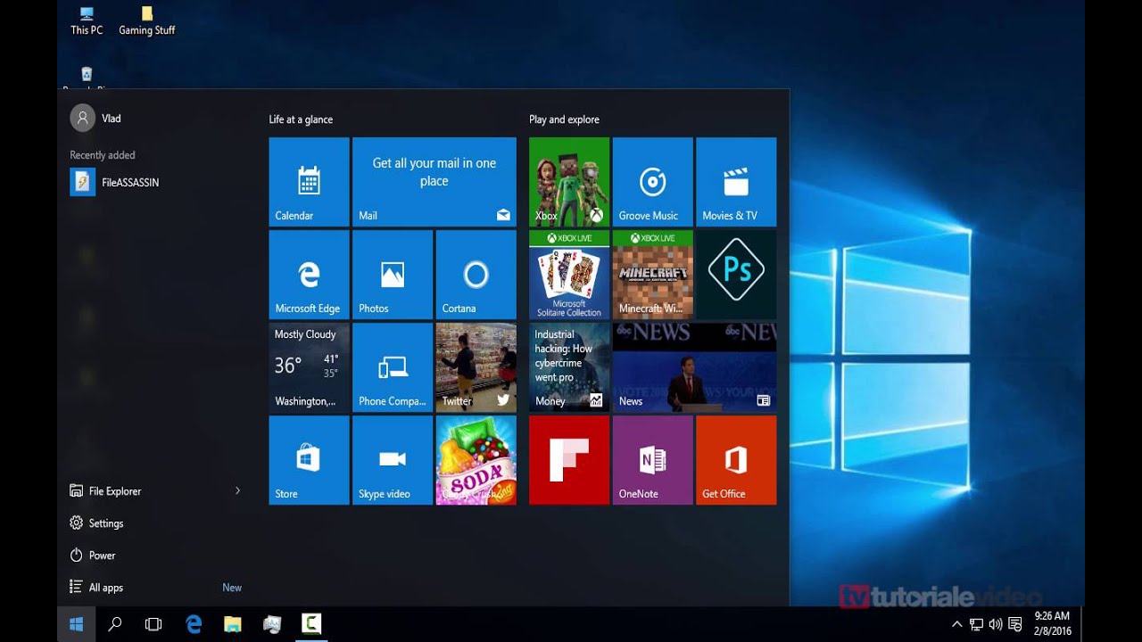Image resolution: width=1142 pixels, height=642 pixels.
Task: Click the New label beside All apps
Action: [232, 588]
